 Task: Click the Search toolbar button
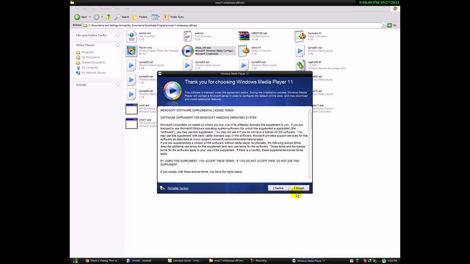tap(122, 17)
